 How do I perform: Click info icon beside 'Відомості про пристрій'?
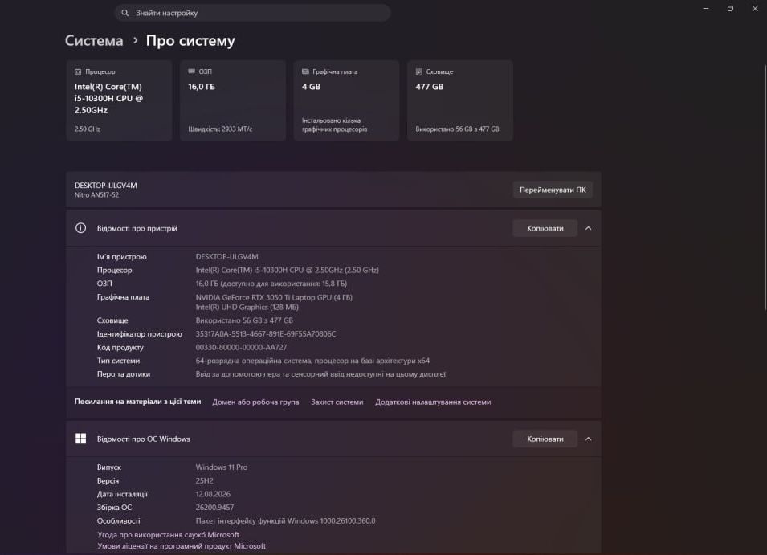pyautogui.click(x=80, y=228)
